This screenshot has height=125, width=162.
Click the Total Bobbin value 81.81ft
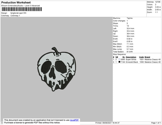point(130,52)
